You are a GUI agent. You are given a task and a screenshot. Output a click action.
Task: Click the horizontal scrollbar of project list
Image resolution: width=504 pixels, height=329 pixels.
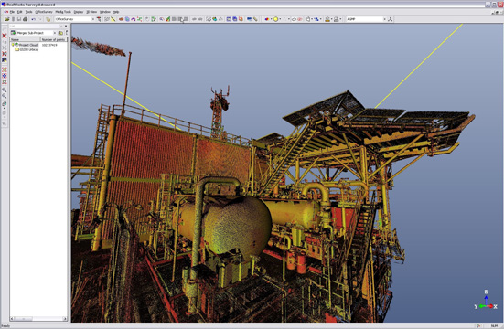[x=38, y=319]
